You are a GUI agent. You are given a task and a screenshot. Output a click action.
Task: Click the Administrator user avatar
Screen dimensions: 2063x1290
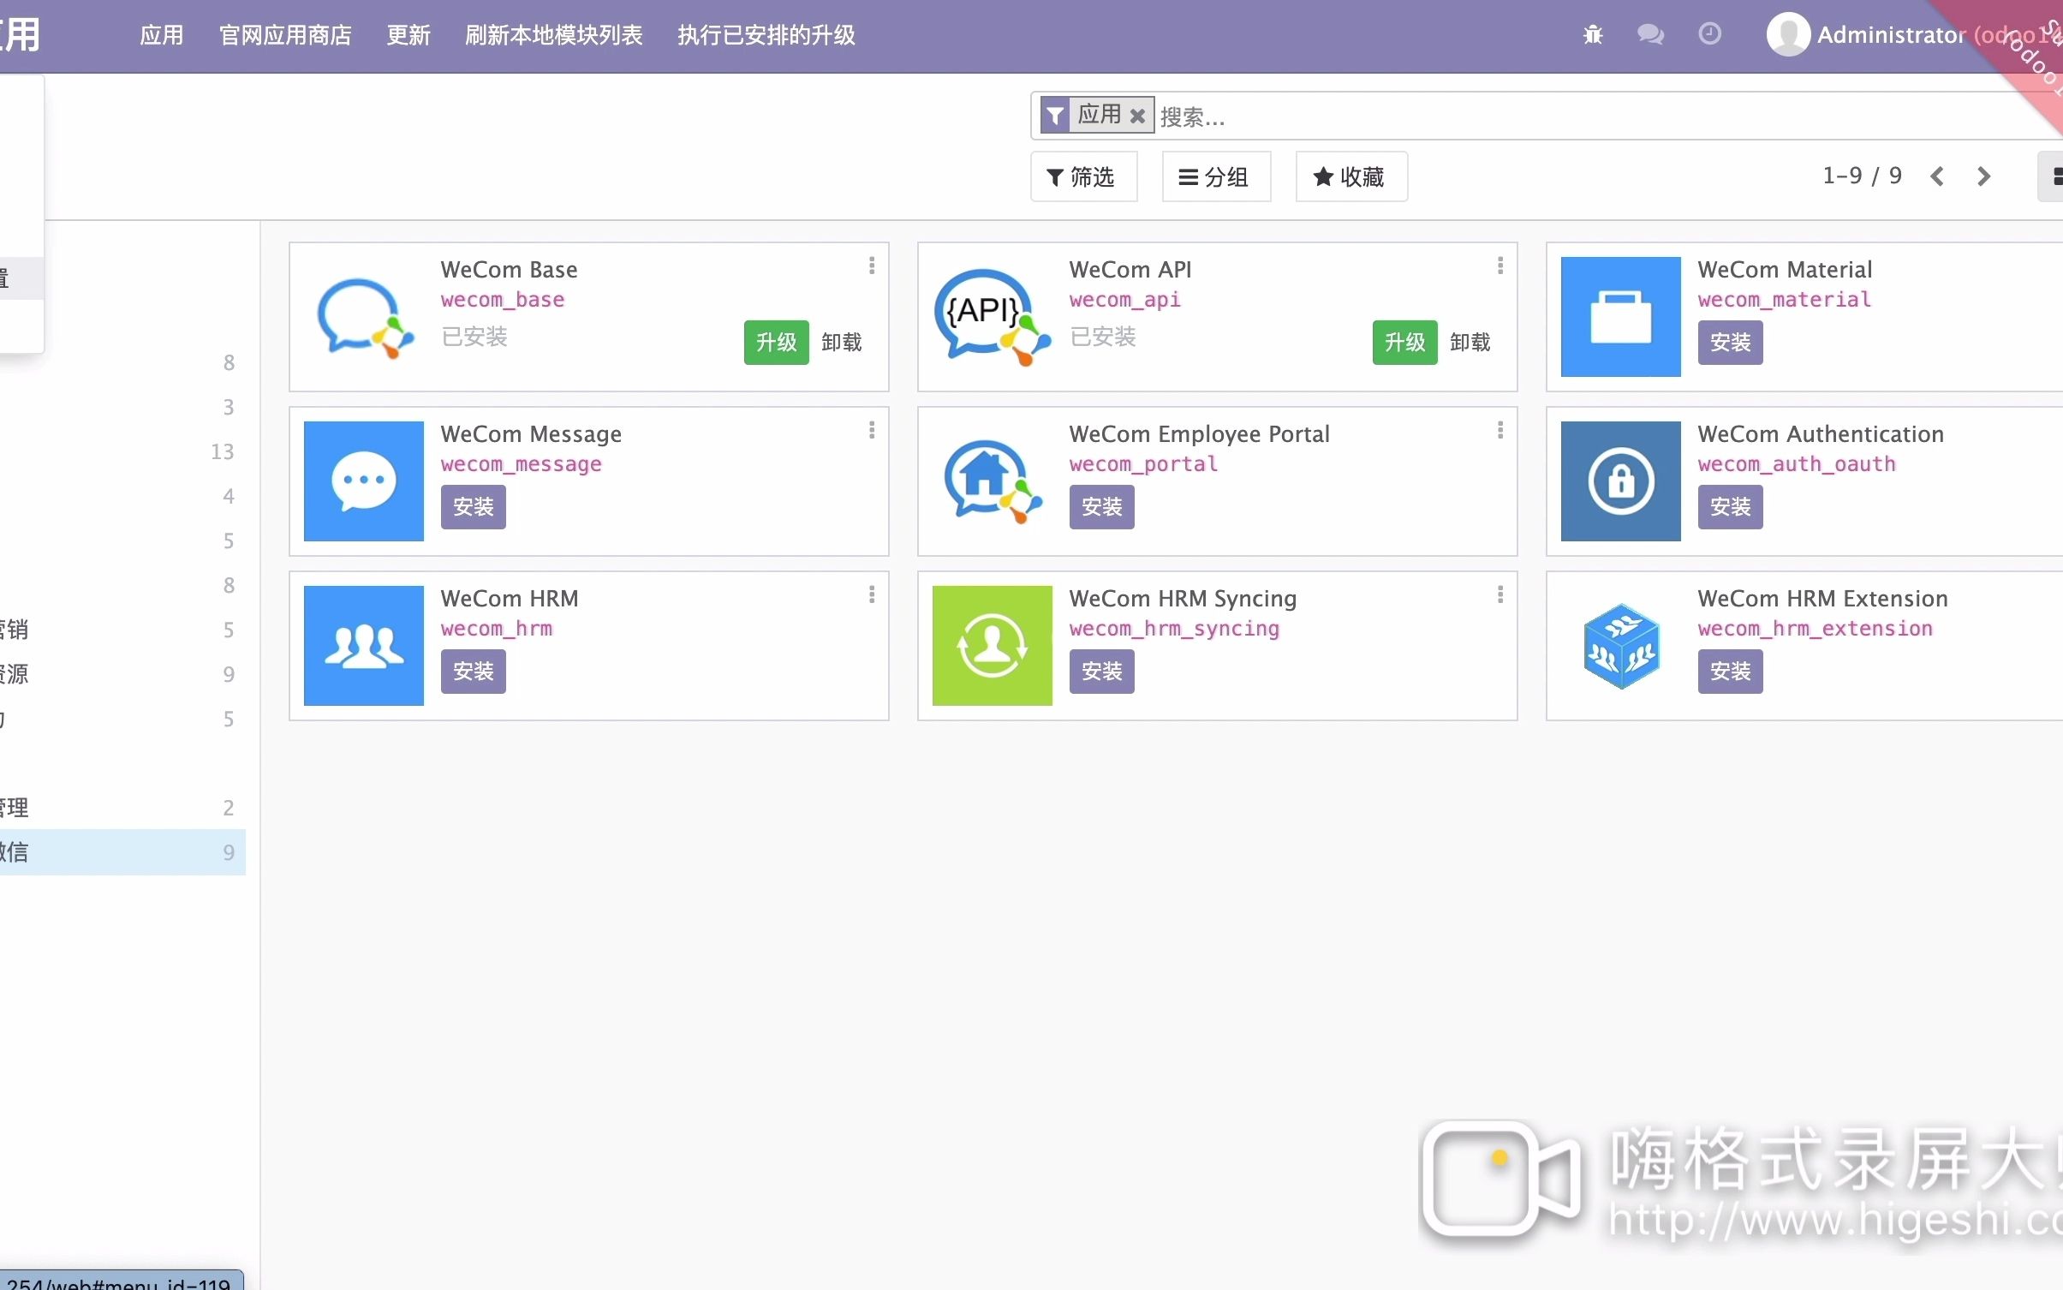click(1788, 34)
